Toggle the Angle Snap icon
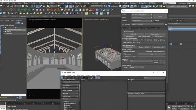 [x=77, y=6]
